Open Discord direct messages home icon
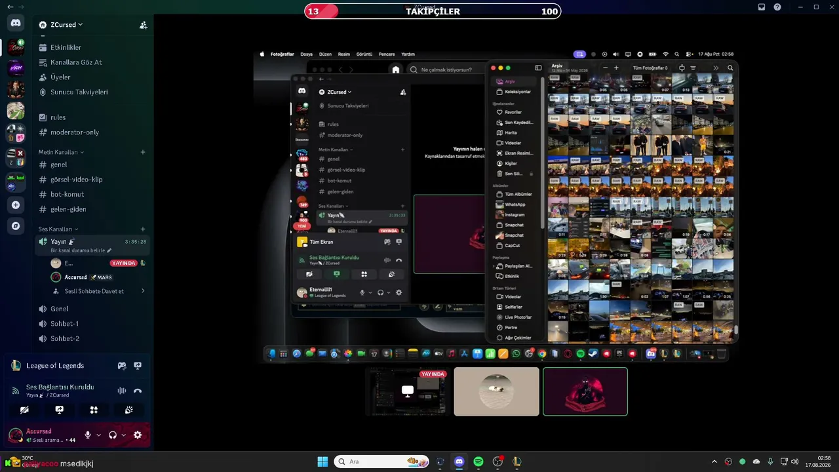 coord(16,23)
